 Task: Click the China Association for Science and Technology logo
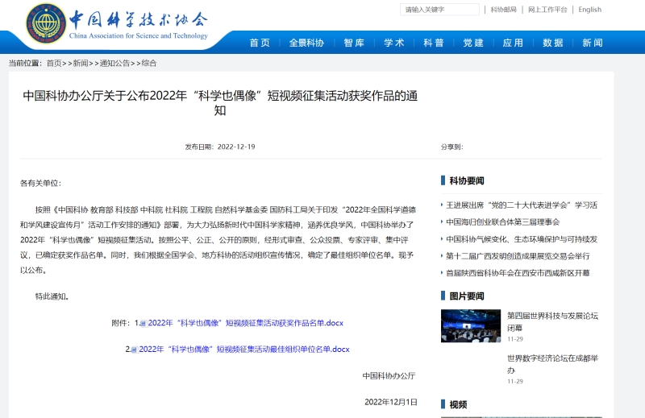tap(117, 24)
